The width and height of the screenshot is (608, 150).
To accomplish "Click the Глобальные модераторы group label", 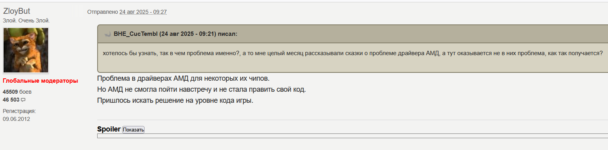I will coord(40,81).
